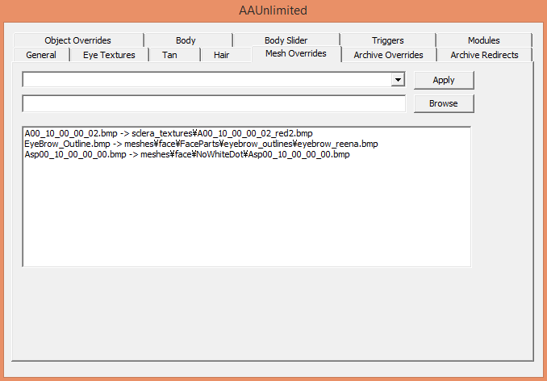
Task: Open the Archive Redirects tab
Action: [x=484, y=55]
